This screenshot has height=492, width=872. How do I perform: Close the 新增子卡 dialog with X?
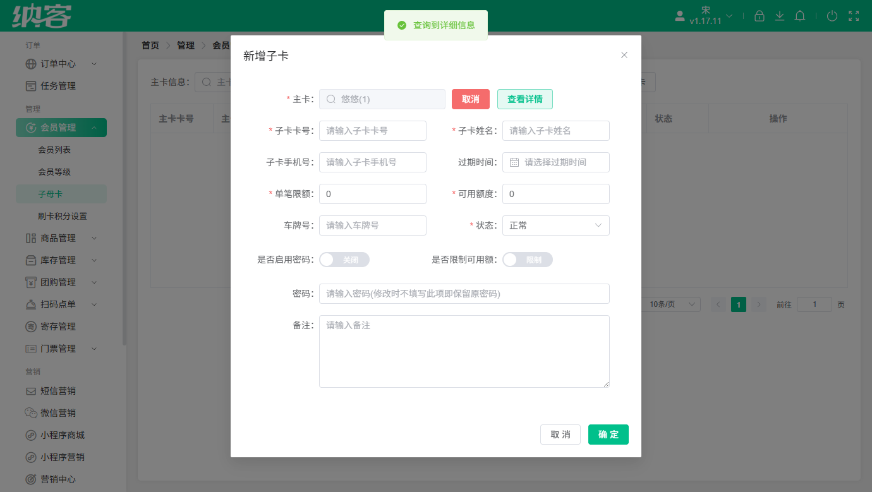click(x=624, y=55)
